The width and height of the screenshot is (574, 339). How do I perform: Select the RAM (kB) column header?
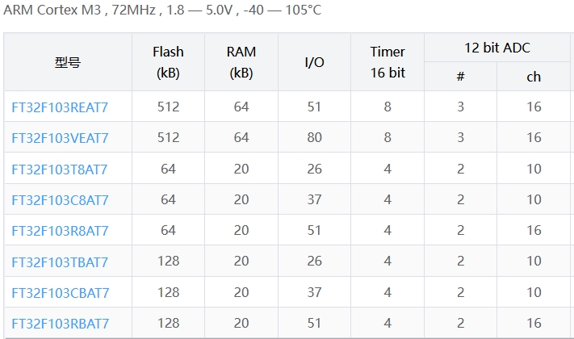click(241, 62)
